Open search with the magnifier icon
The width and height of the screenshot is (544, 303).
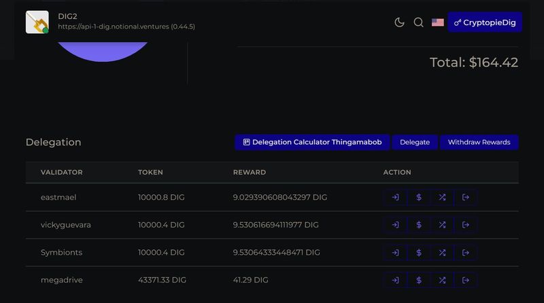[419, 22]
